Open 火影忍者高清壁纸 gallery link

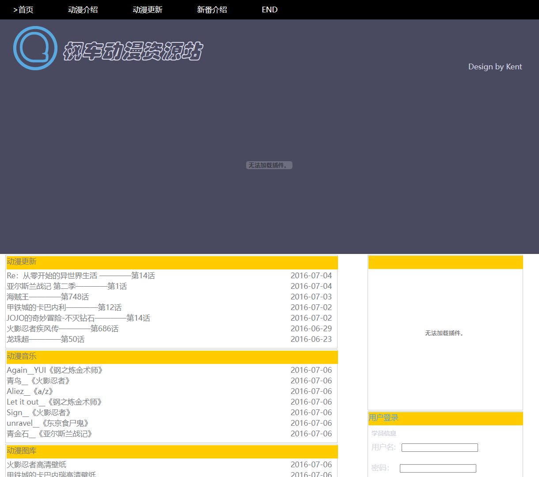pos(37,465)
